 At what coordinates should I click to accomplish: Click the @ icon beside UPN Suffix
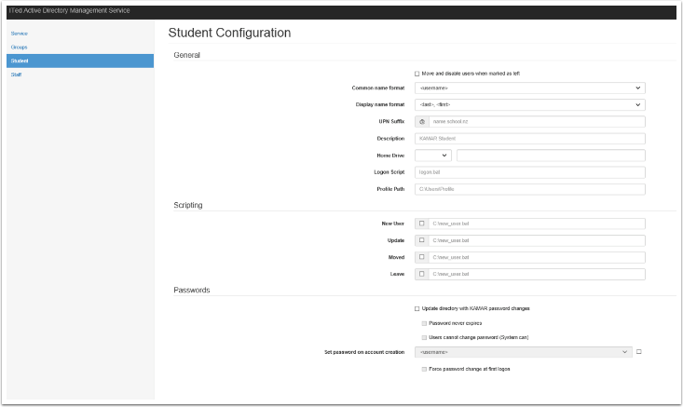pos(422,121)
